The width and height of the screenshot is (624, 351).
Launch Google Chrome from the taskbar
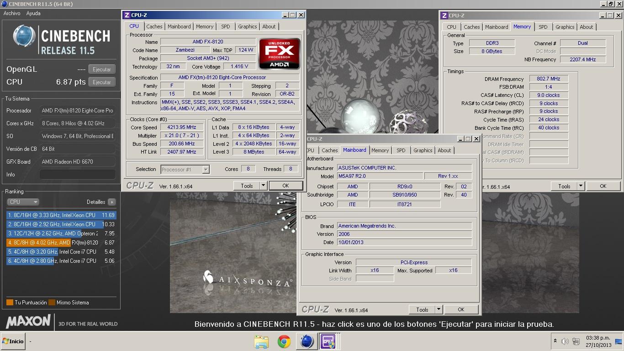(x=284, y=341)
